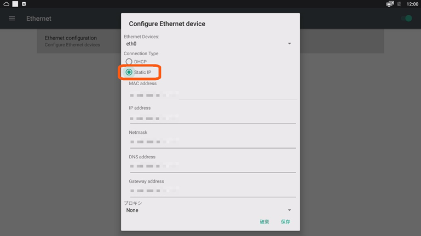Screen dimensions: 421x236
Task: Click the 12:00 clock in status bar
Action: coord(412,4)
